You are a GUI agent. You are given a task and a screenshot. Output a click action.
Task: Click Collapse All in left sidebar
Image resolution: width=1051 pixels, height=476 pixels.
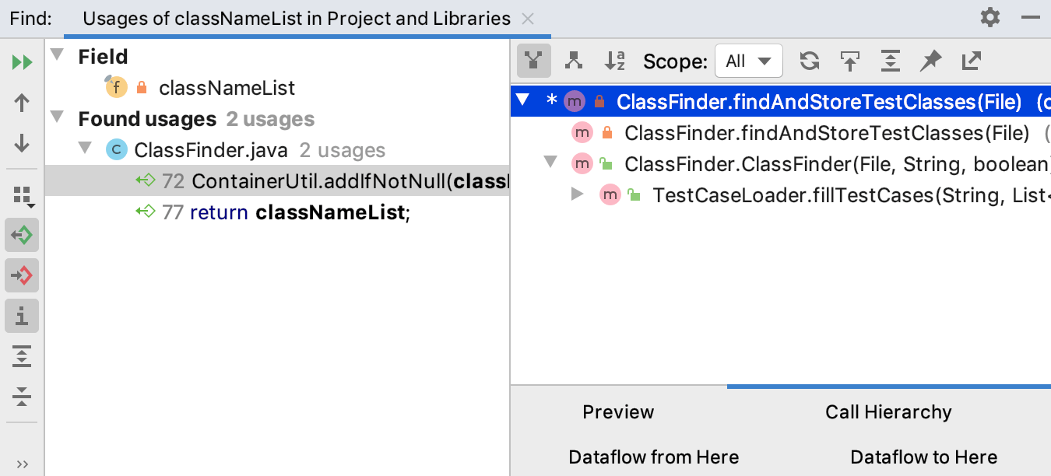(x=22, y=397)
